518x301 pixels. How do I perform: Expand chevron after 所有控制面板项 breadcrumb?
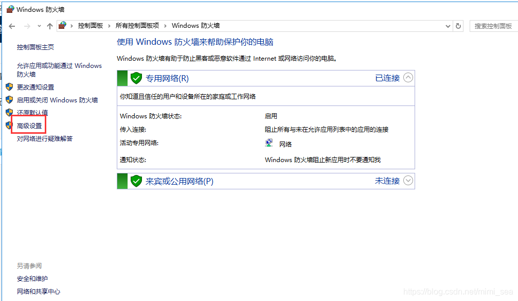165,26
